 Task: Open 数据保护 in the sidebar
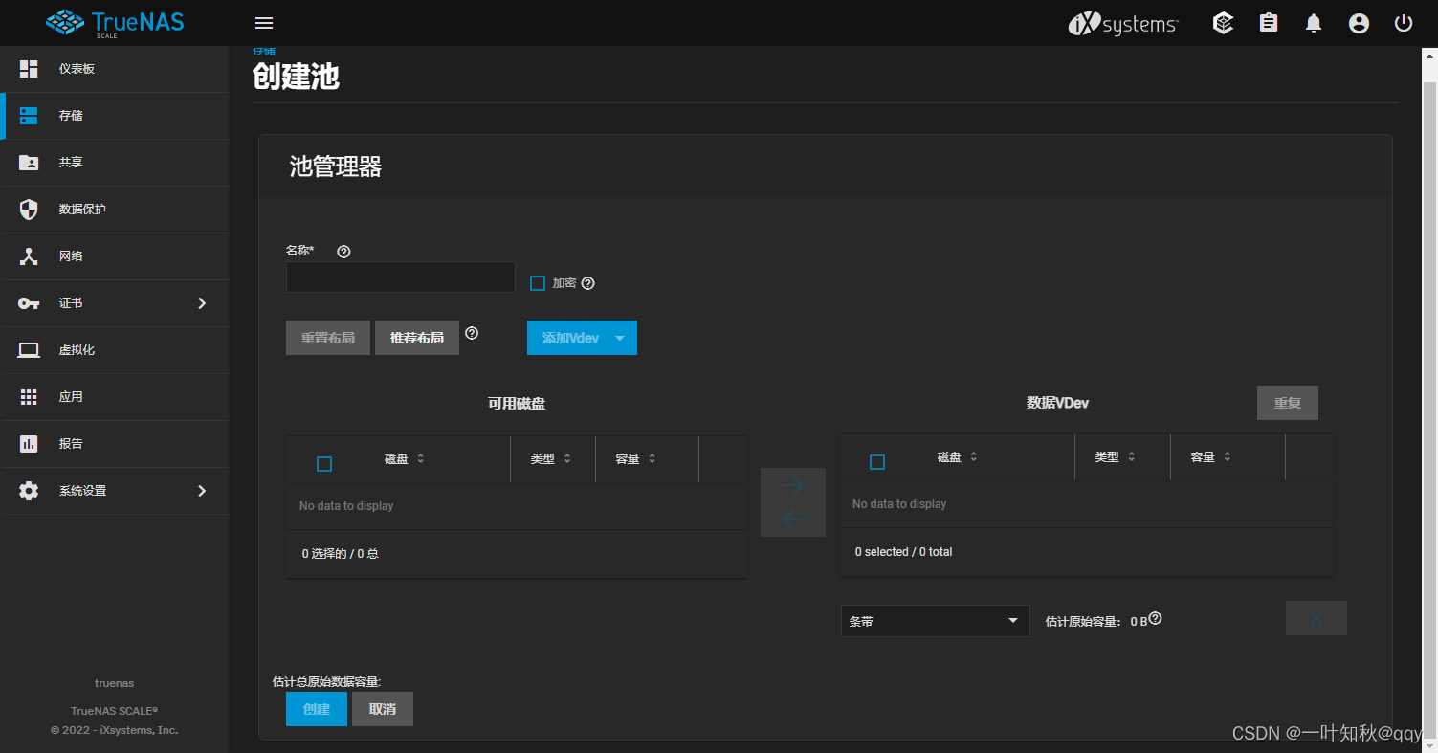(115, 210)
